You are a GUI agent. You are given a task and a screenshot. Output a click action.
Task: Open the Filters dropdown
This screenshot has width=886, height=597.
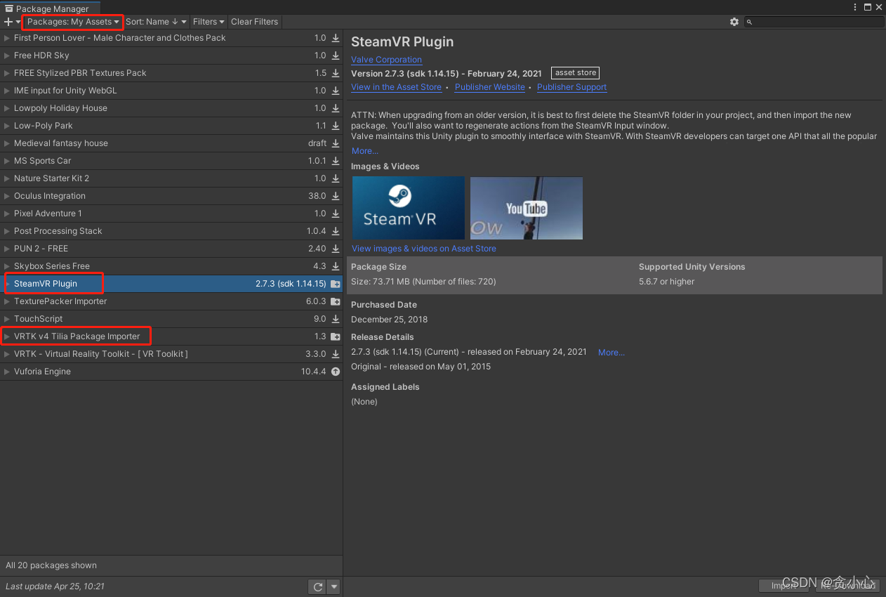click(x=209, y=22)
